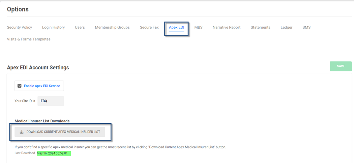Click the 'If you don't find a specific Apex medical insurer' help text
The height and width of the screenshot is (163, 354).
120,147
